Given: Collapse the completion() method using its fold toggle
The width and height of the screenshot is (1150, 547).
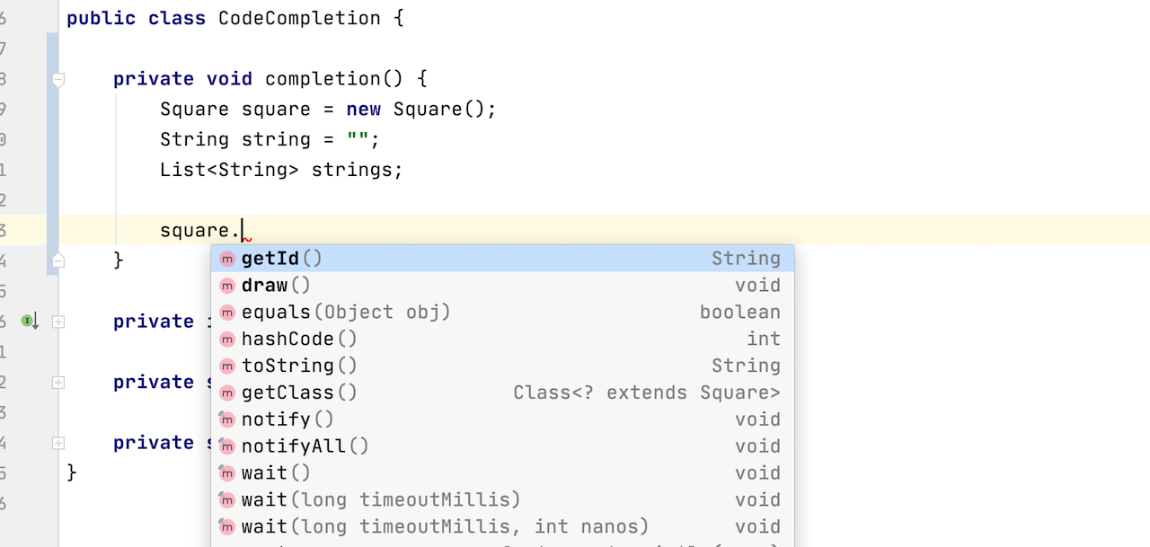Looking at the screenshot, I should [x=58, y=79].
